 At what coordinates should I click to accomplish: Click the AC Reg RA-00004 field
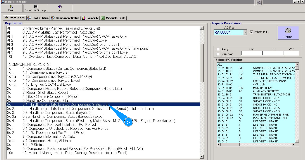click(228, 32)
